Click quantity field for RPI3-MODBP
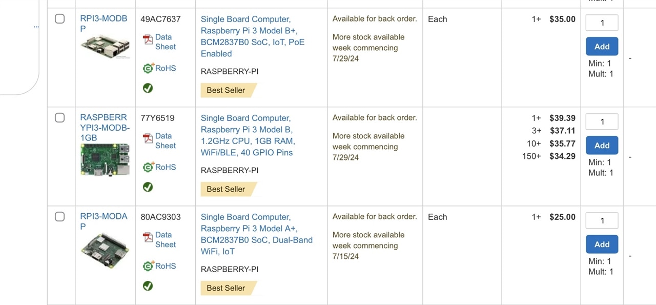656x305 pixels. (602, 23)
